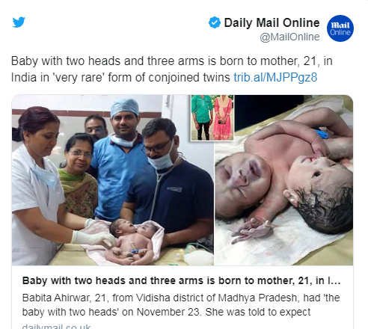The height and width of the screenshot is (329, 368).
Task: Open the Mail Online profile avatar
Action: click(x=340, y=28)
